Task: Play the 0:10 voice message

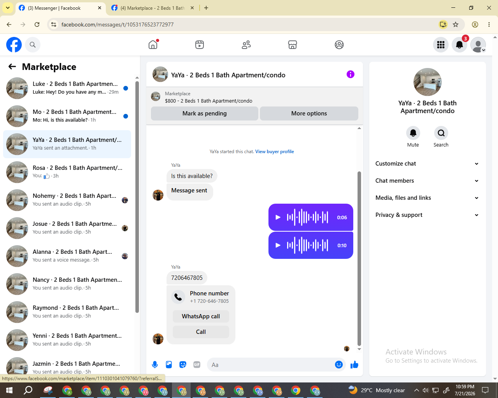Action: [x=278, y=245]
